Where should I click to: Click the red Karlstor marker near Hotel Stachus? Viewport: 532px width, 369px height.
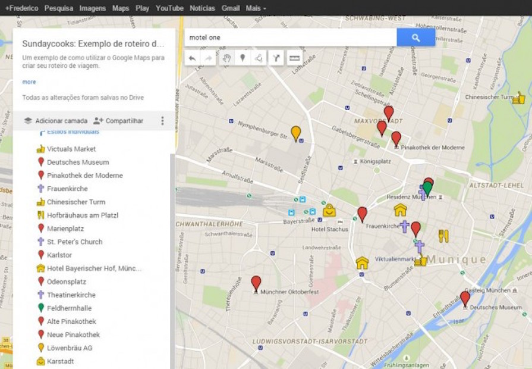coord(363,214)
